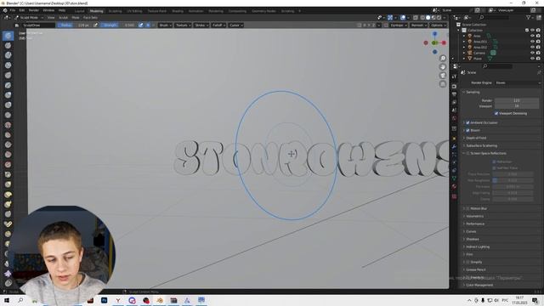
Task: Open the Dyntopo dropdown
Action: (399, 25)
